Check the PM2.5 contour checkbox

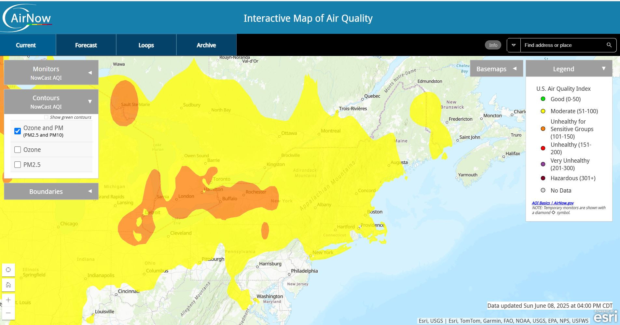tap(18, 165)
